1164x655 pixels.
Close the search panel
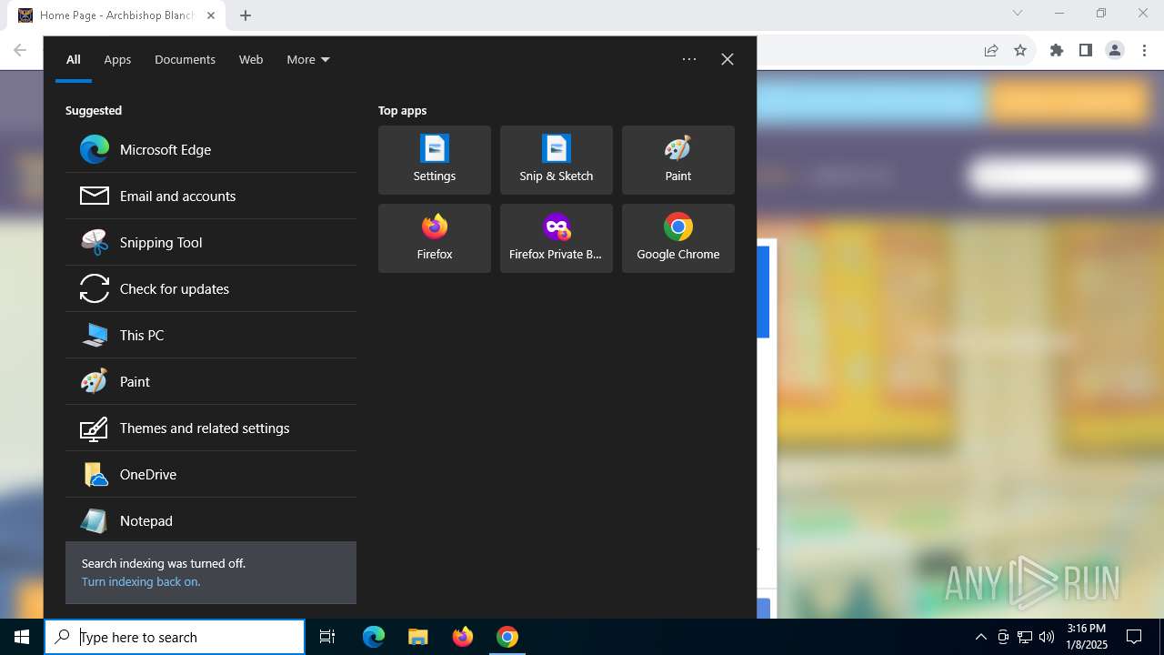click(727, 59)
